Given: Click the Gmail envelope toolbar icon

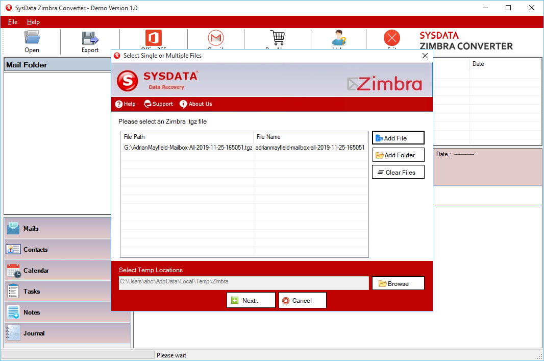Looking at the screenshot, I should pos(216,38).
